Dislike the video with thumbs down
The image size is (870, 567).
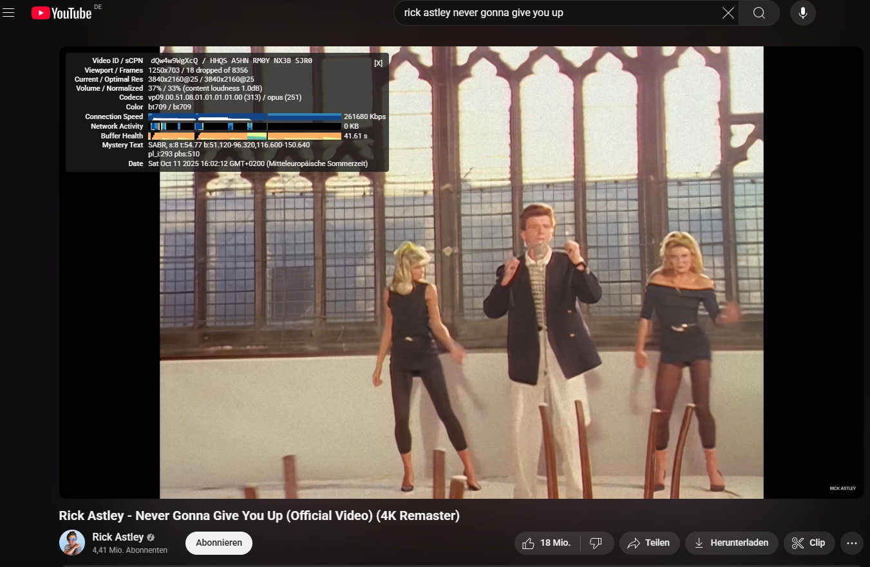[x=597, y=543]
